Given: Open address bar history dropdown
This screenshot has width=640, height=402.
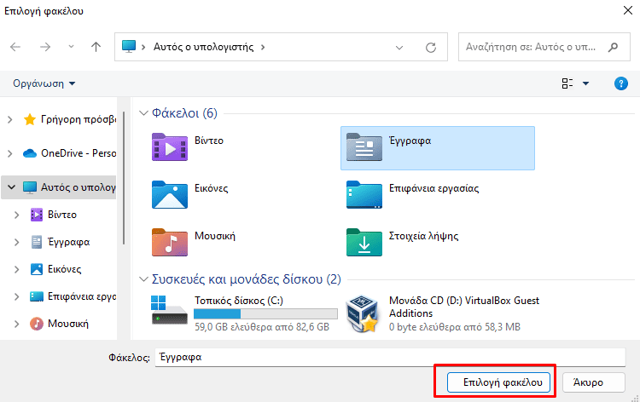Looking at the screenshot, I should (x=399, y=48).
